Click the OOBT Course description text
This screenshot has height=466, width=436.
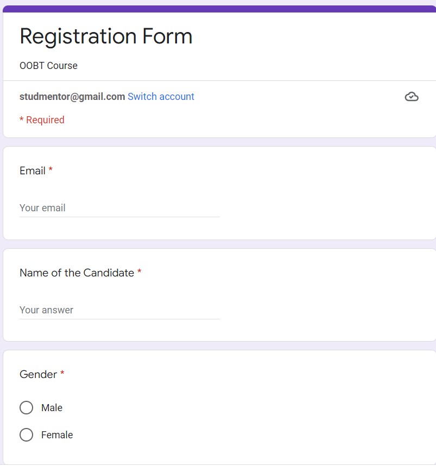click(x=48, y=65)
